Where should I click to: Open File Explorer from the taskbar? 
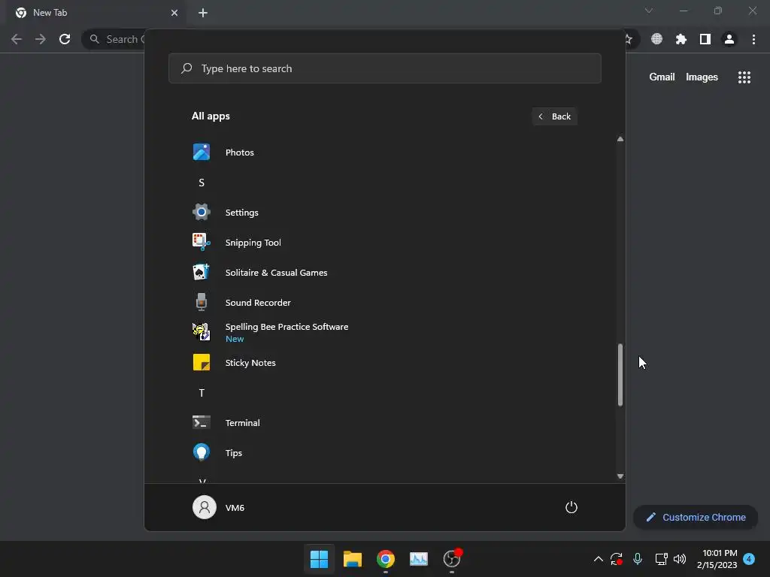coord(352,558)
